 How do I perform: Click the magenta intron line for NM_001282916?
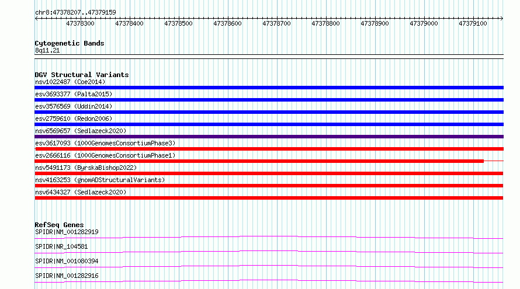[x=269, y=280]
